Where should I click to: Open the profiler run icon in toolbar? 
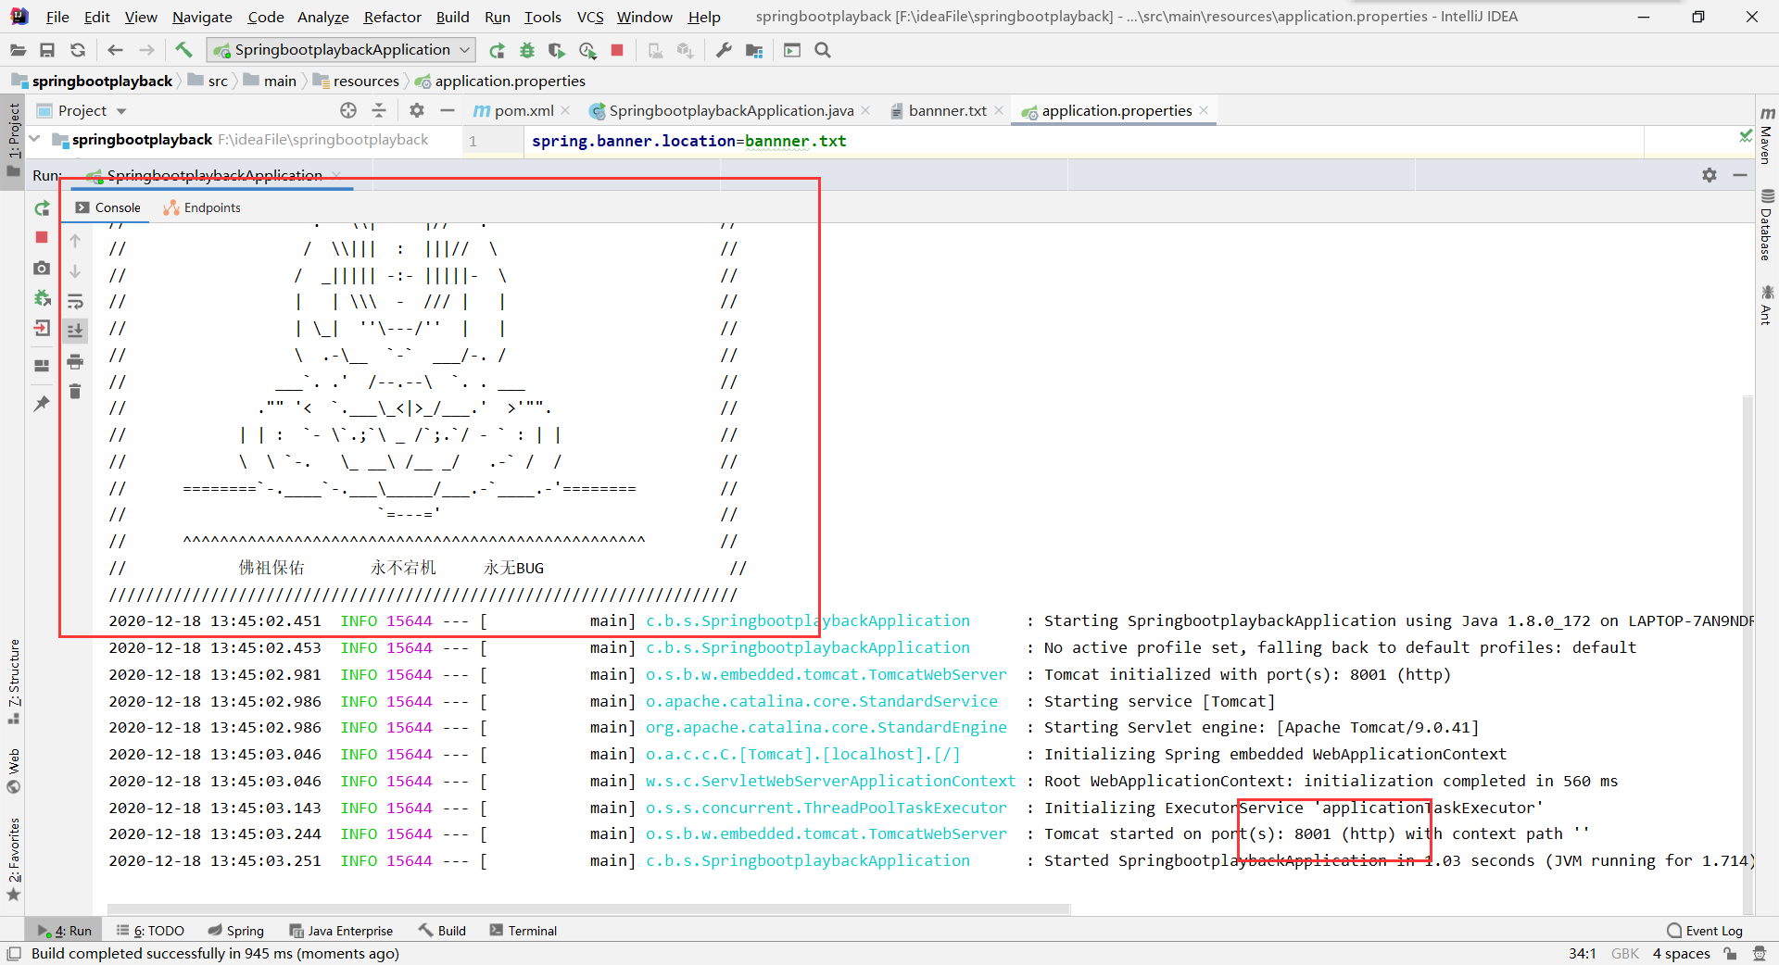coord(587,50)
